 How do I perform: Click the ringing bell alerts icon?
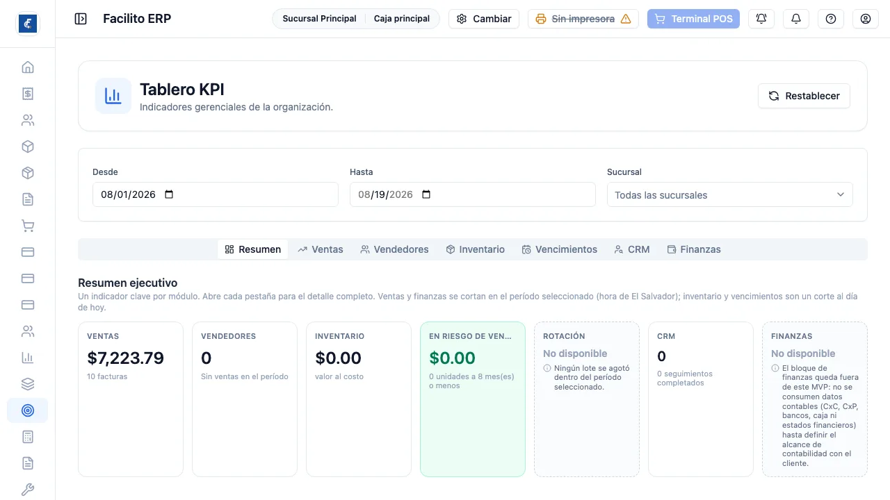(x=761, y=19)
